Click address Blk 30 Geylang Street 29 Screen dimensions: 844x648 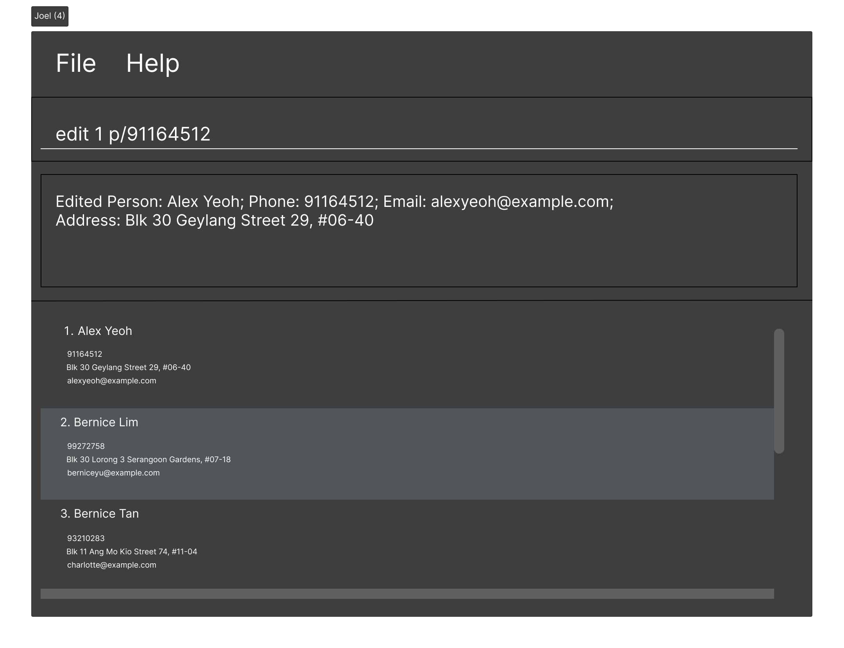pyautogui.click(x=128, y=367)
